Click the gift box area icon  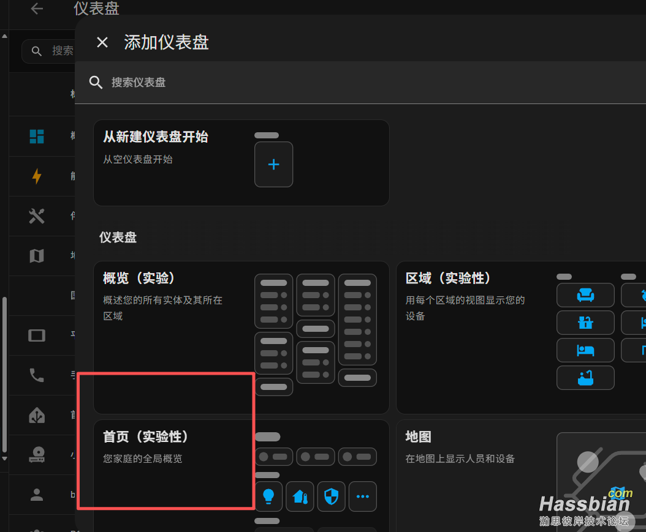pyautogui.click(x=585, y=323)
